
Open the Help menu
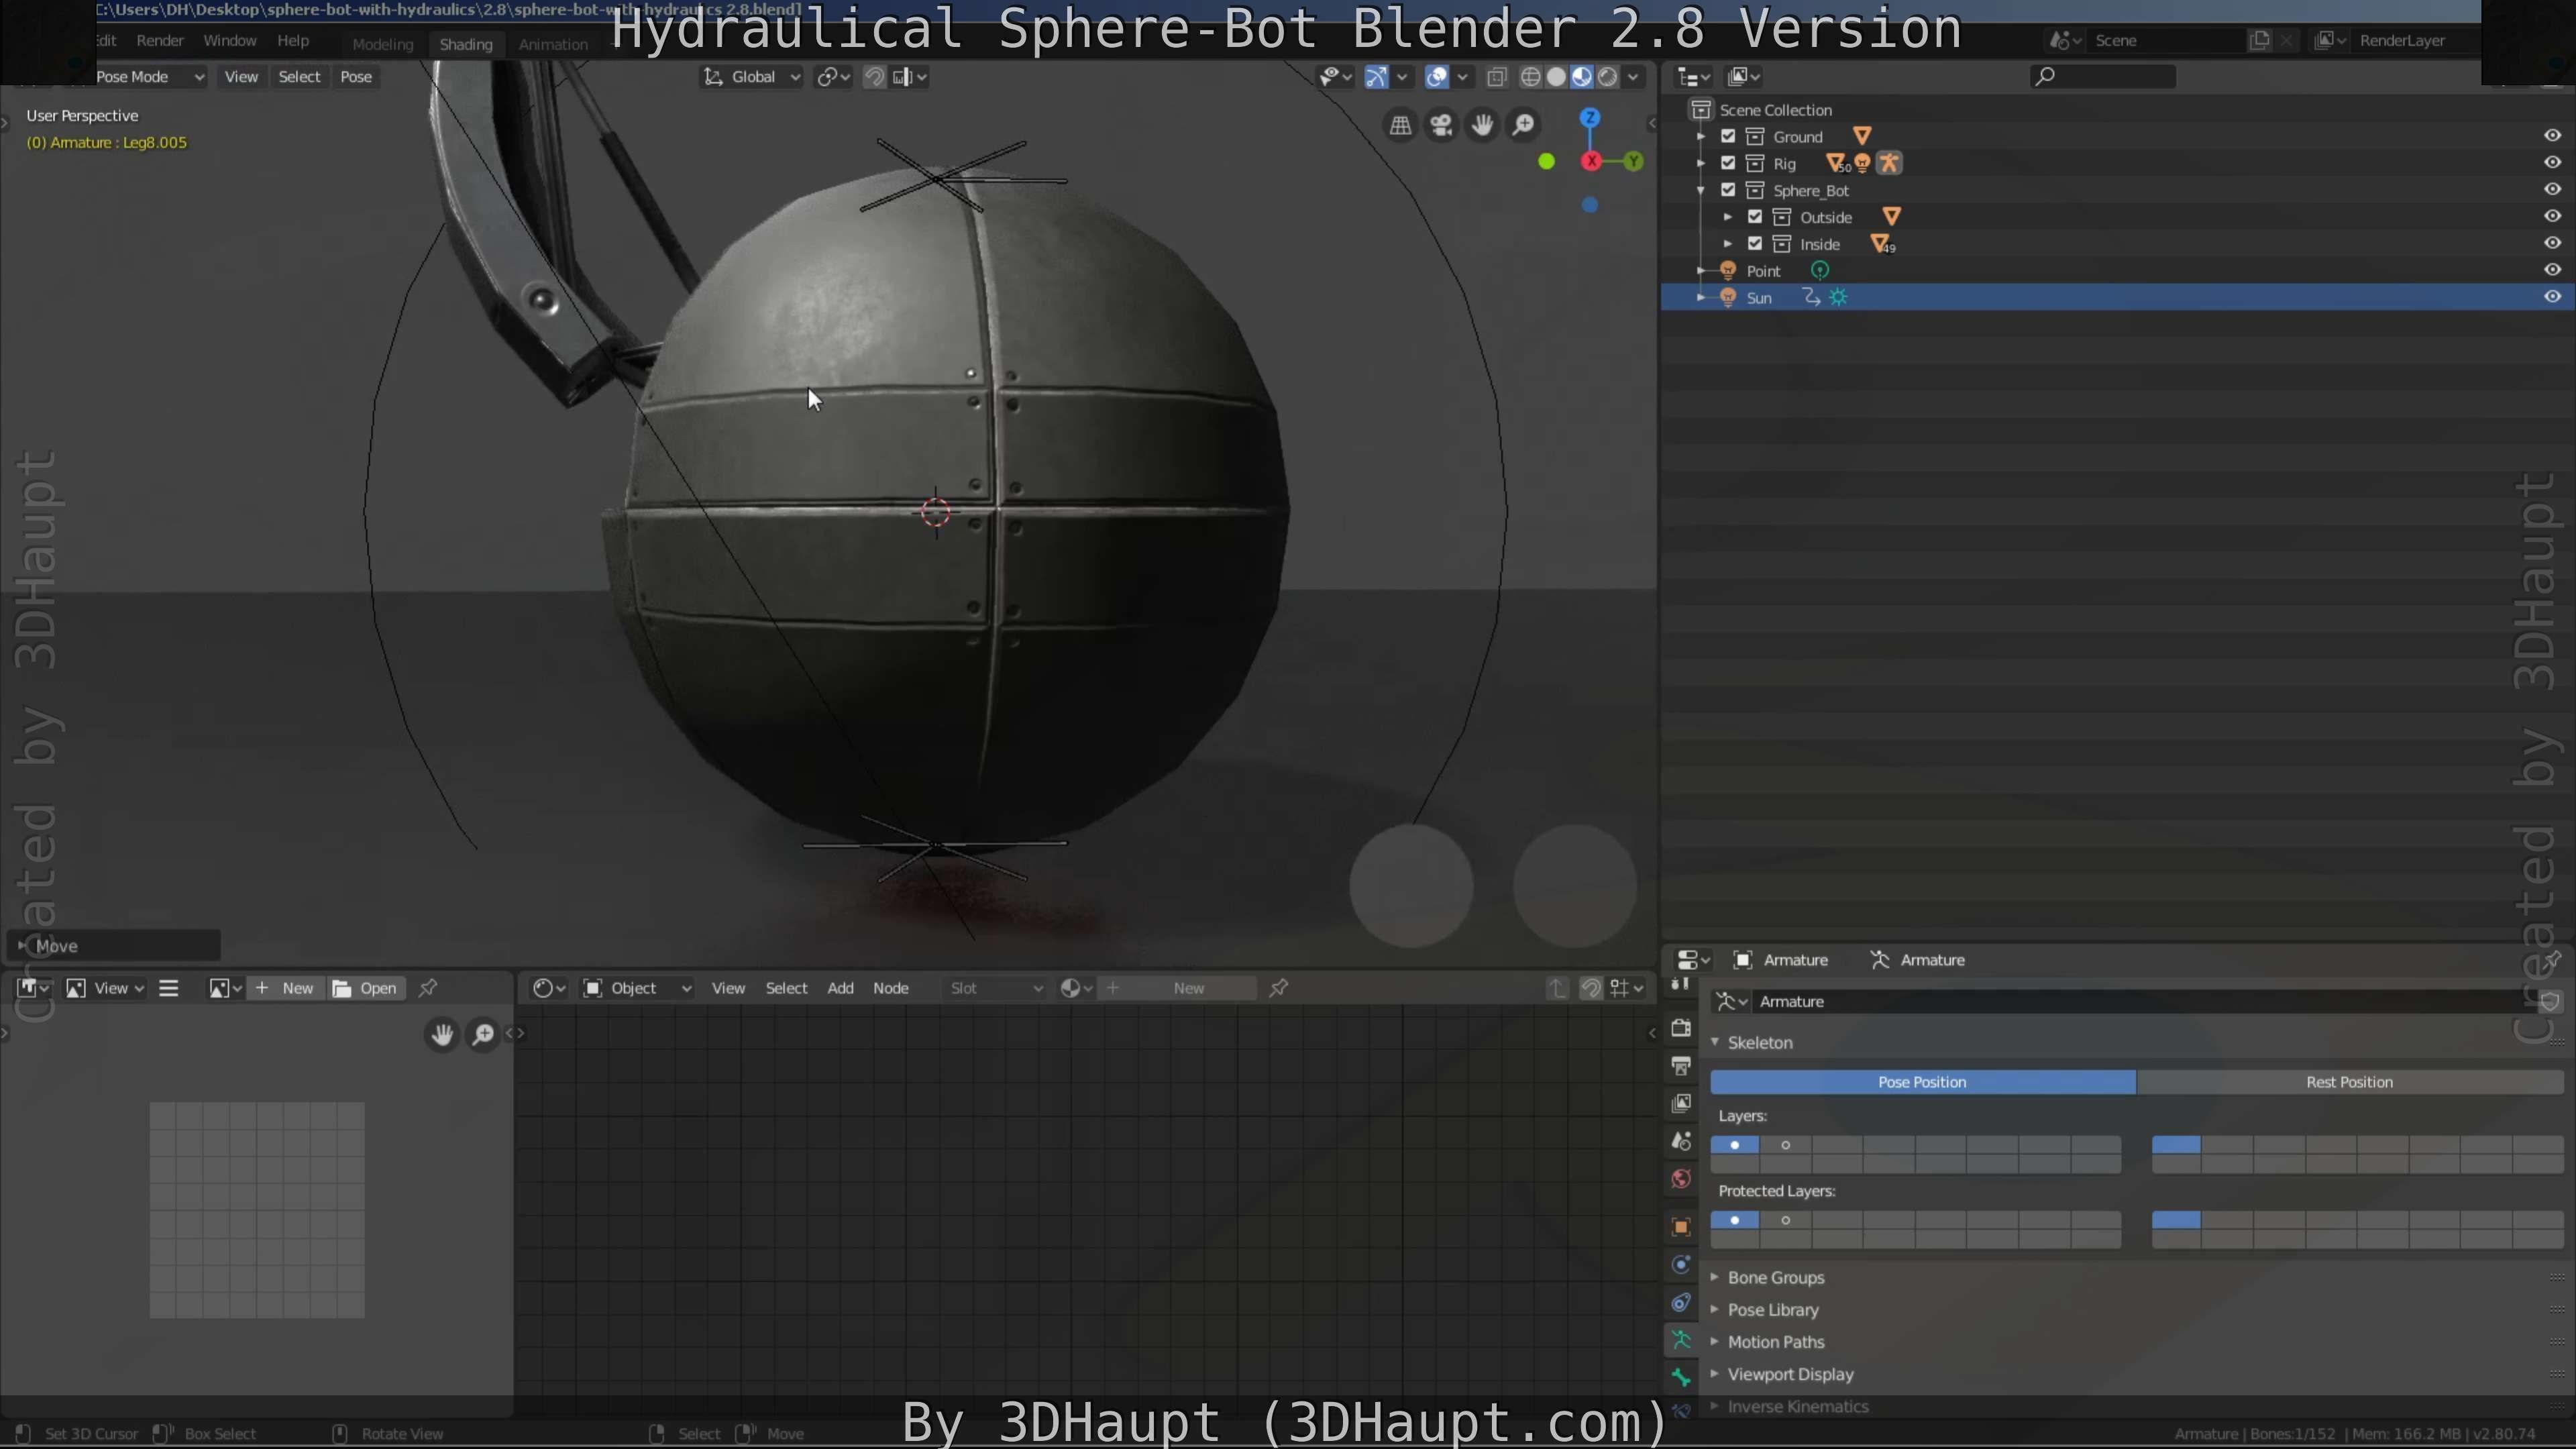(293, 41)
